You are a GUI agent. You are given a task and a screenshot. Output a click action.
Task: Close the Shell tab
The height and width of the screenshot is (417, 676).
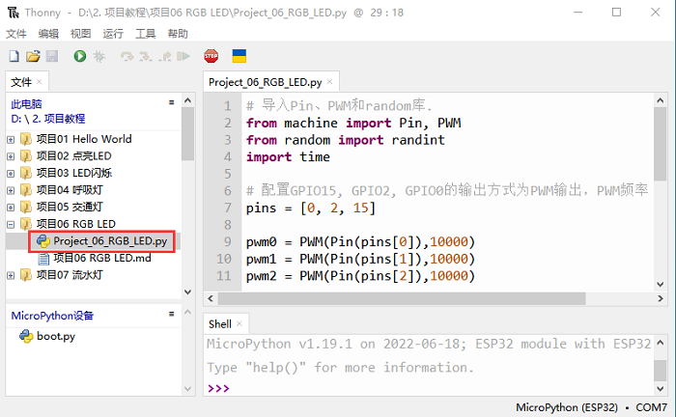(240, 324)
